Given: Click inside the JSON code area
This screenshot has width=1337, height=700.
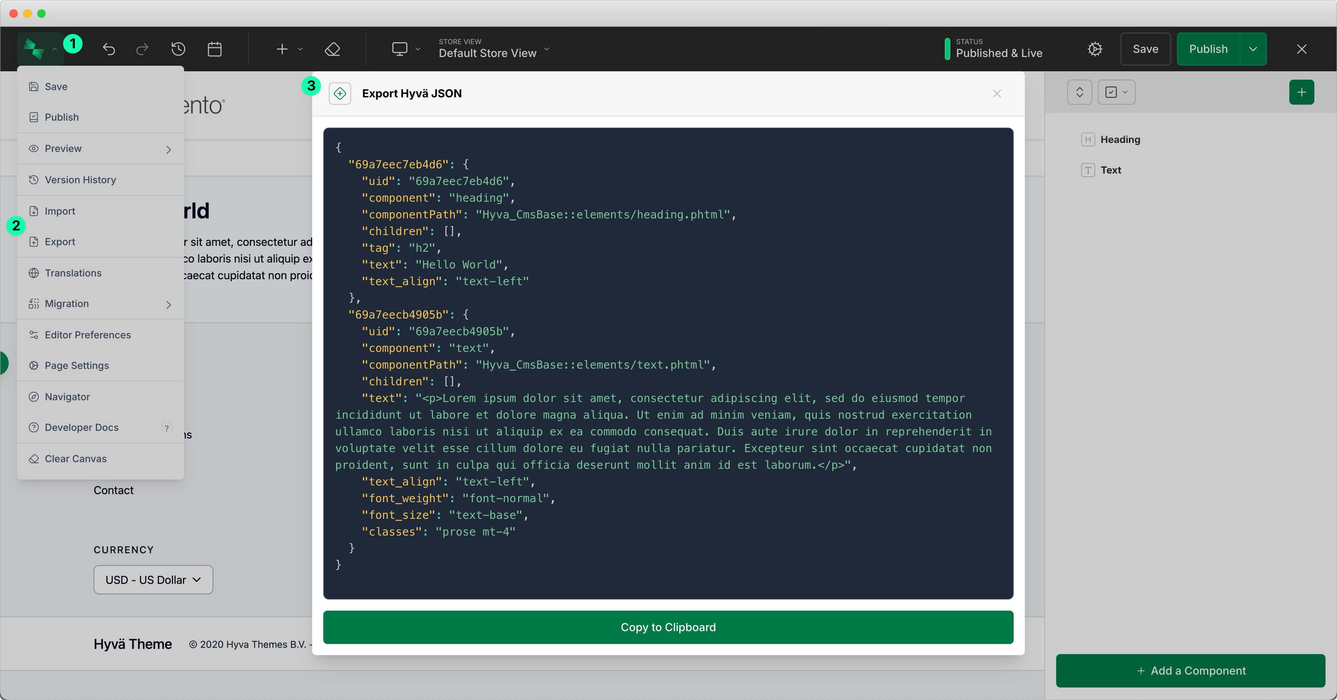Looking at the screenshot, I should click(668, 363).
